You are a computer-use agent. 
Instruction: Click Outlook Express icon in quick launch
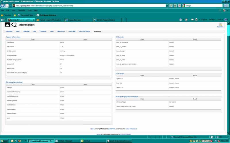pyautogui.click(x=12, y=141)
